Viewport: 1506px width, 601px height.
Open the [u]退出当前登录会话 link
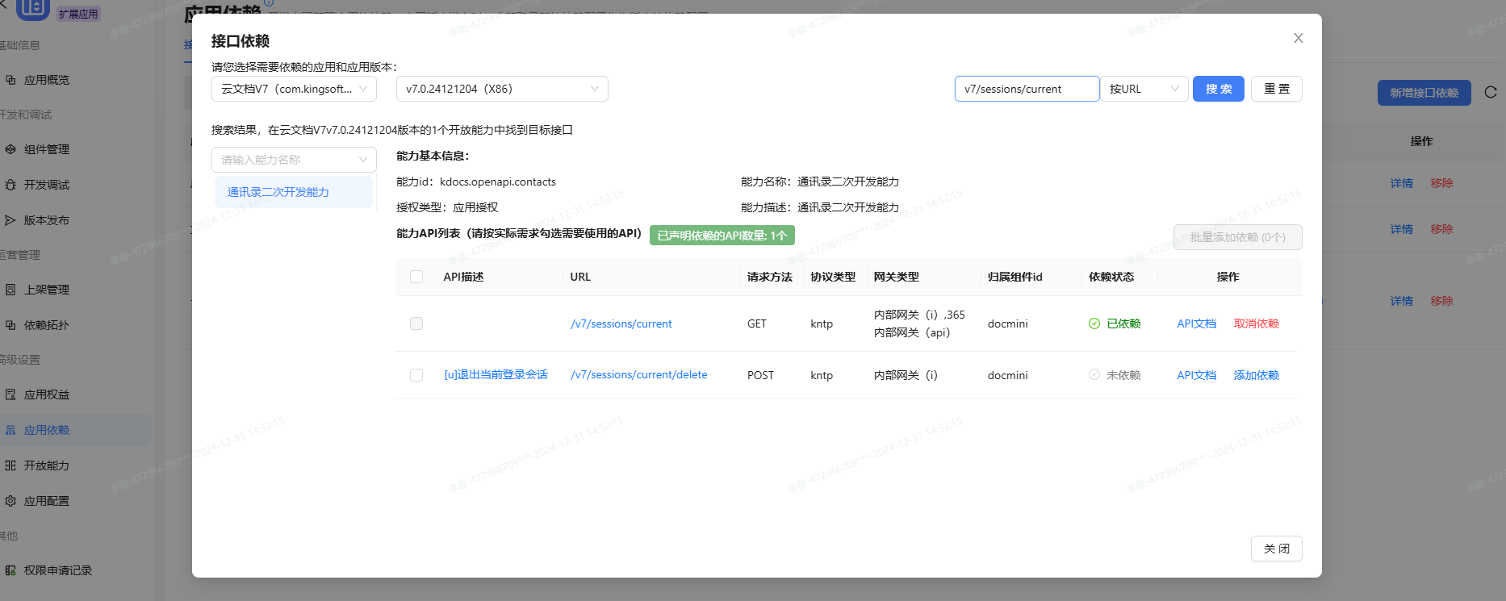[496, 374]
